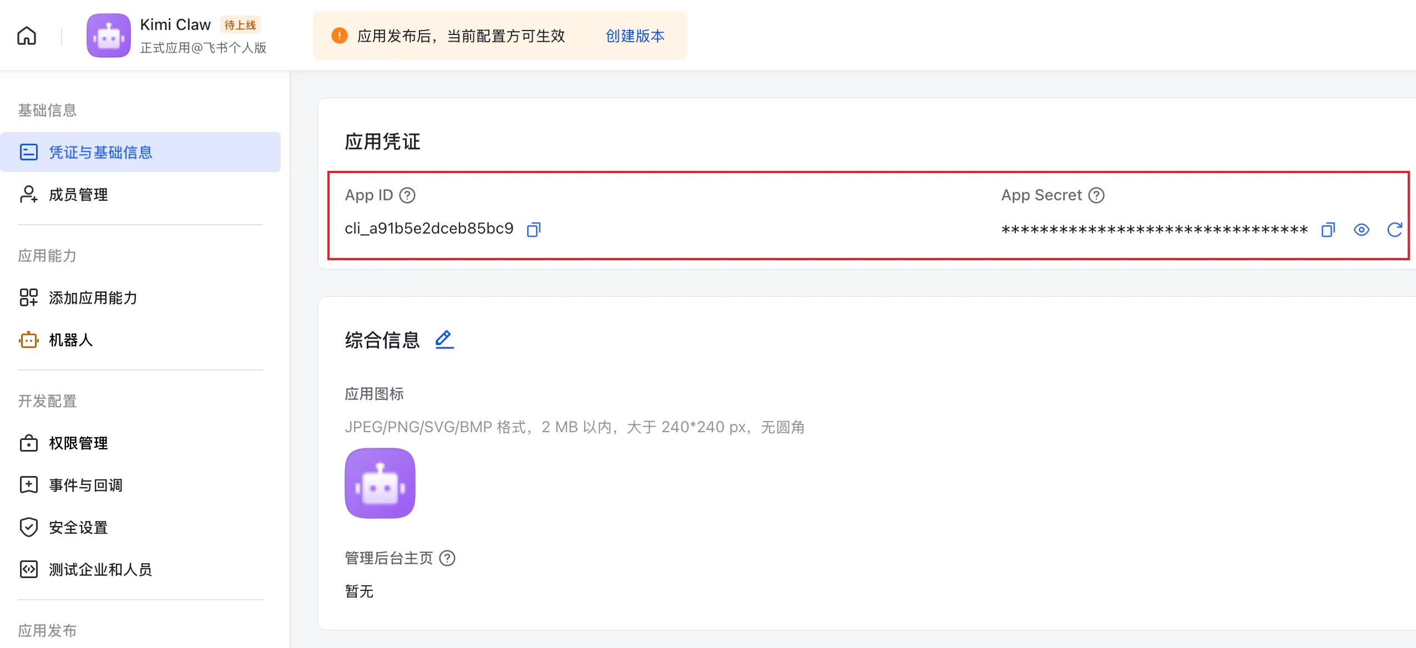Click the help icon next to App Secret
This screenshot has height=648, width=1416.
(x=1096, y=195)
